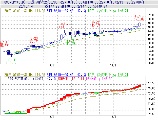Click the opening price 始147.22
The width and height of the screenshot is (158, 120).
click(x=52, y=6)
